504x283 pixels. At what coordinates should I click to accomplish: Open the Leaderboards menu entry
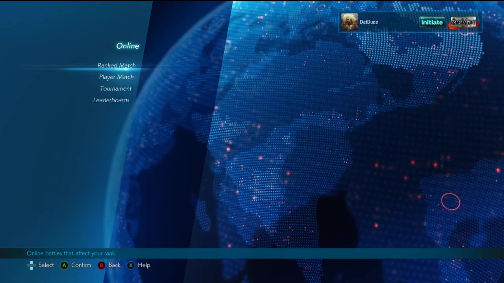[111, 100]
